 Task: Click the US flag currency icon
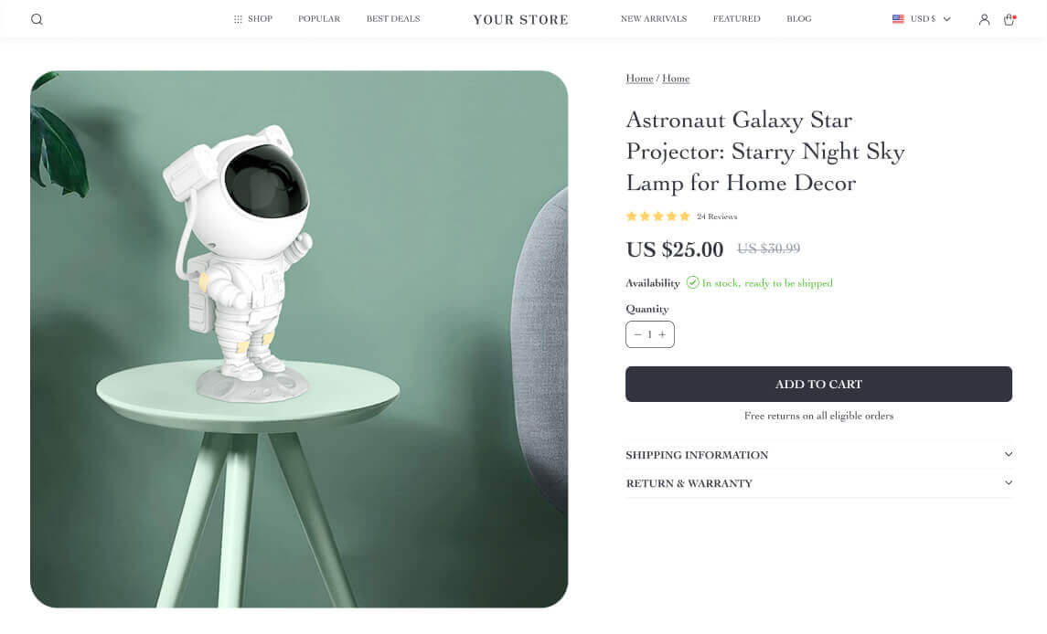tap(898, 19)
